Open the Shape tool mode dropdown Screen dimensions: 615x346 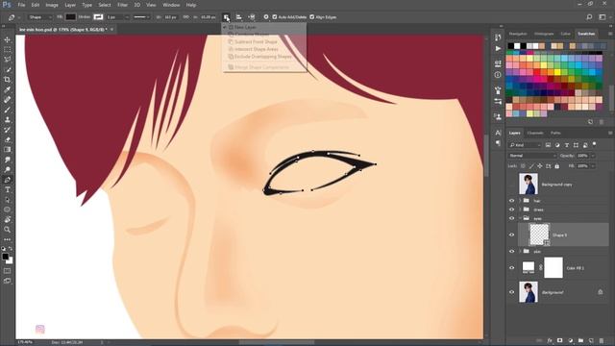(40, 17)
